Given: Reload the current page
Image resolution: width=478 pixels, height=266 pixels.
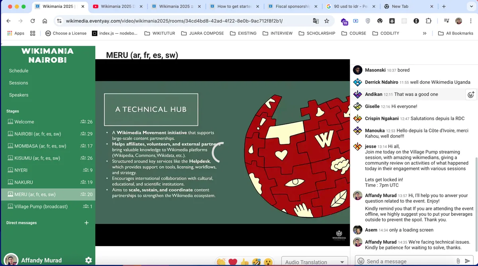Looking at the screenshot, I should tap(33, 21).
